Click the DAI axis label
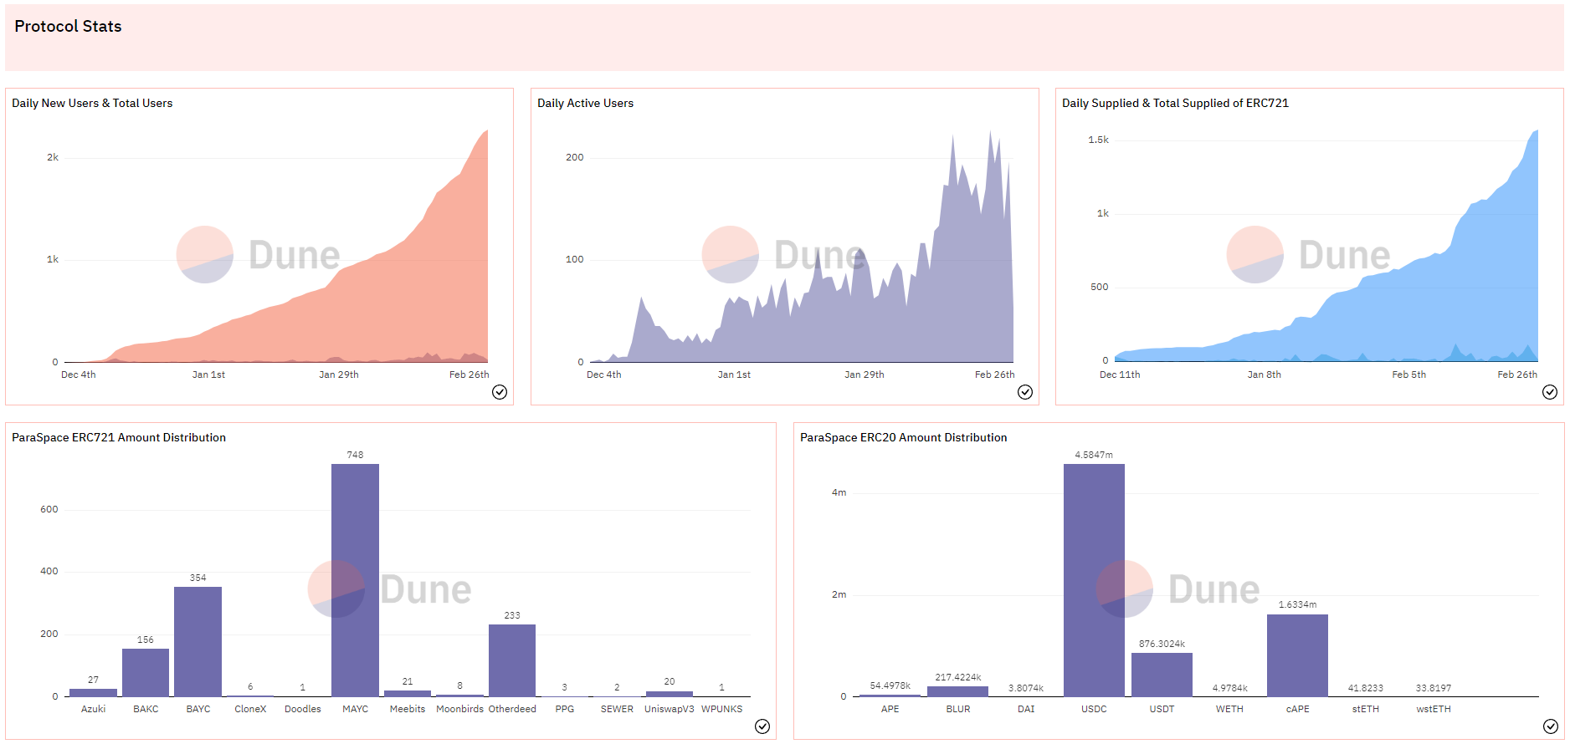This screenshot has height=744, width=1570. coord(1026,709)
